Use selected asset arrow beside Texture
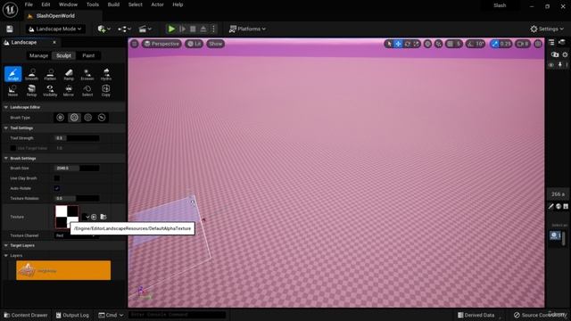Screen dimensions: 571x321 [x=94, y=217]
